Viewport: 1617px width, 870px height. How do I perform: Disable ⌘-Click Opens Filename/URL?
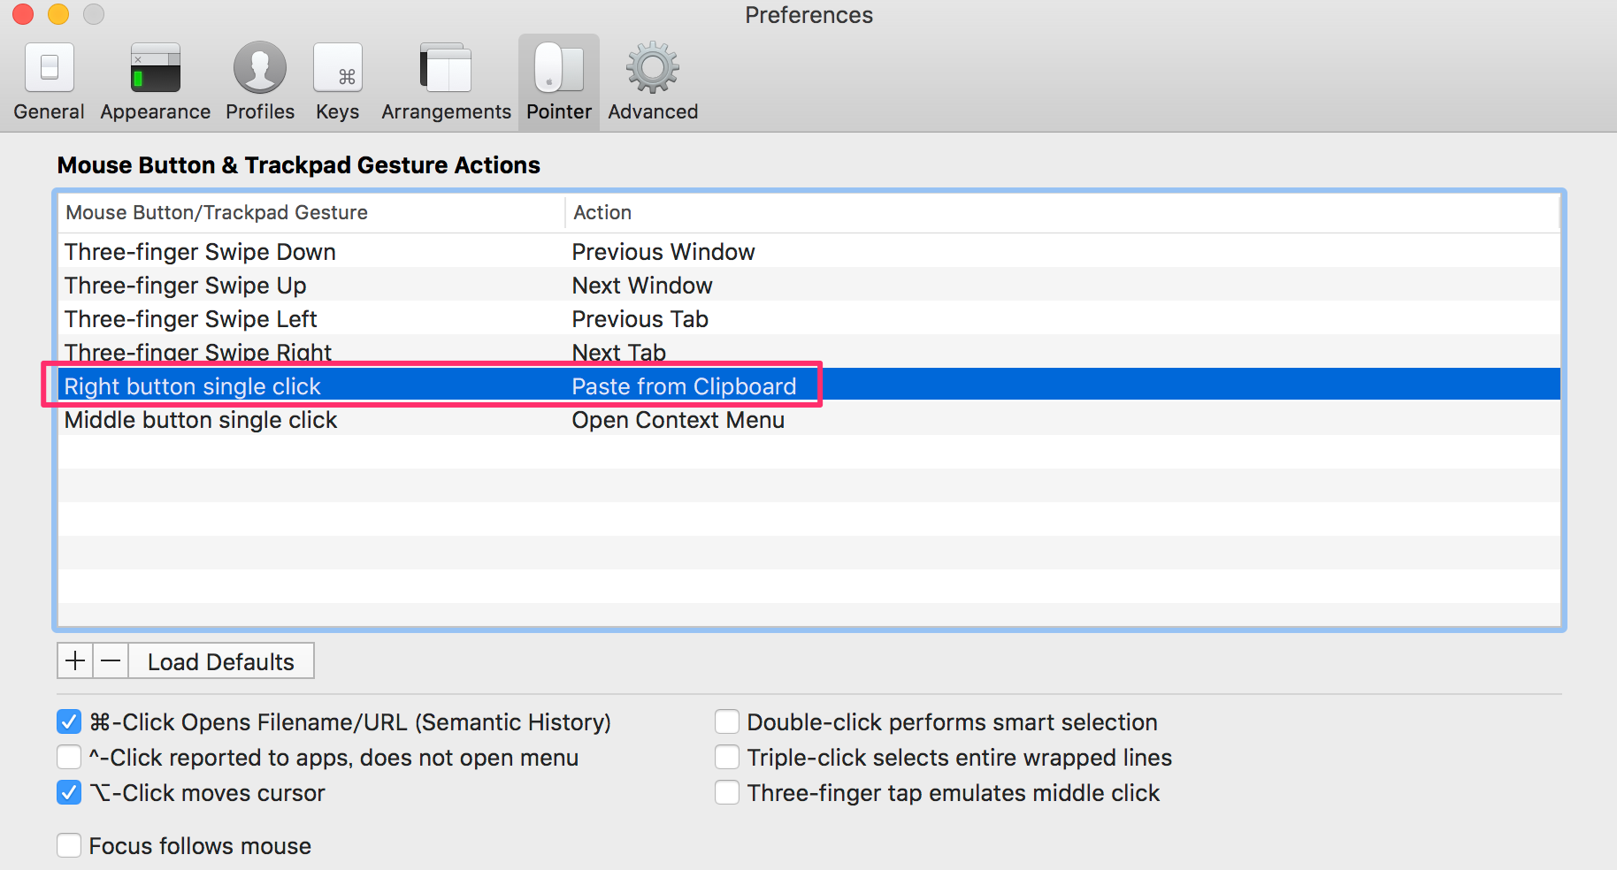[x=69, y=721]
